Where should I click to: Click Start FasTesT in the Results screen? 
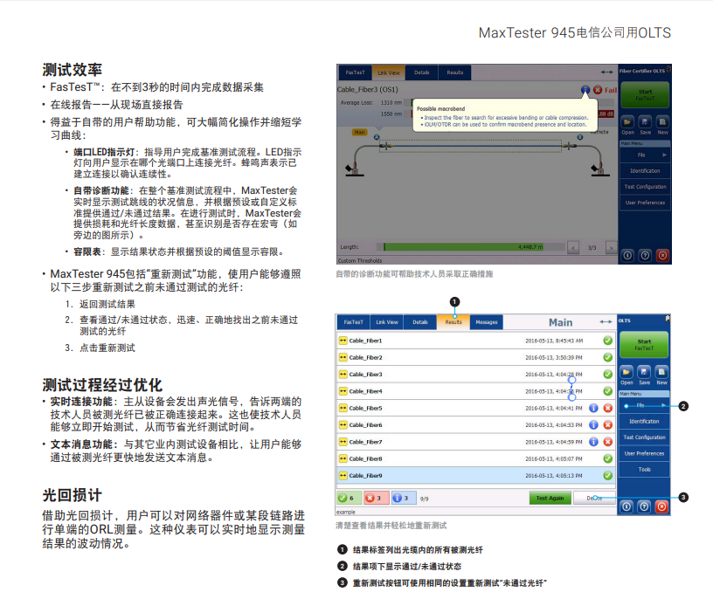coord(644,345)
